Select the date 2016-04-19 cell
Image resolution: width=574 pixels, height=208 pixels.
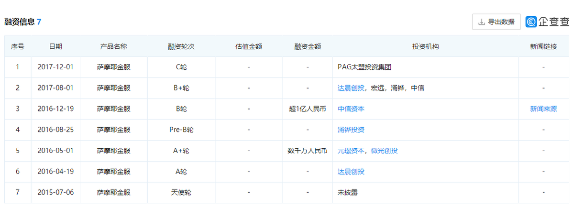point(55,172)
